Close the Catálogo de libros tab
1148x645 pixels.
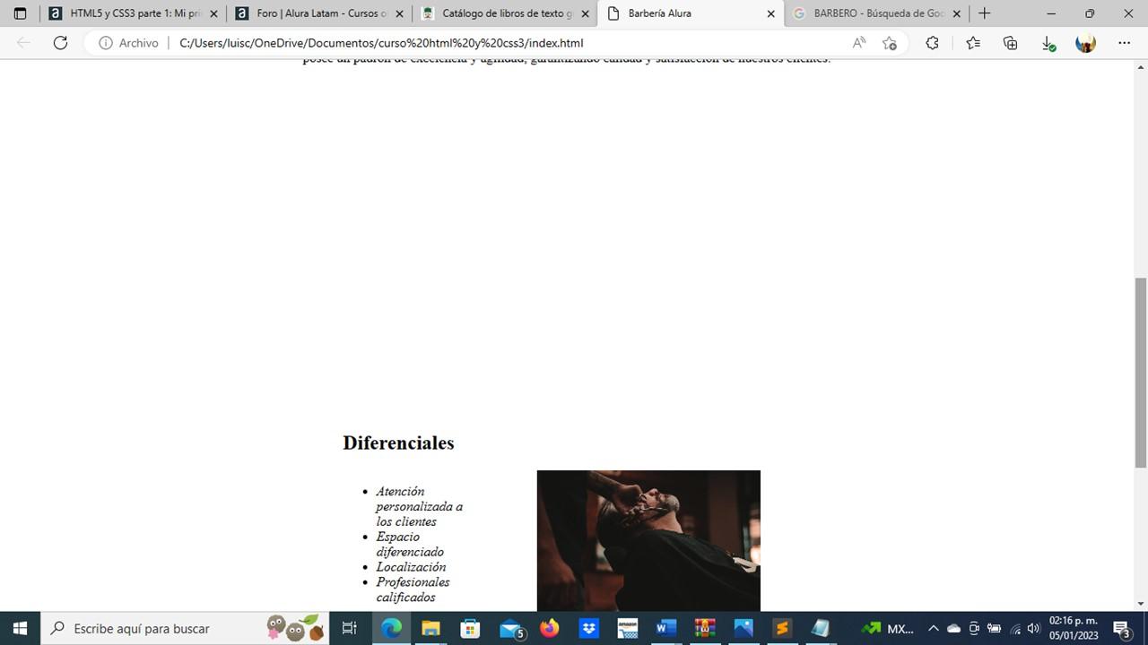pos(585,14)
